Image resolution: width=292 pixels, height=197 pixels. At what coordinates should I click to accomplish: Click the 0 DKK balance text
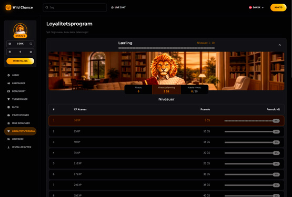(x=21, y=44)
